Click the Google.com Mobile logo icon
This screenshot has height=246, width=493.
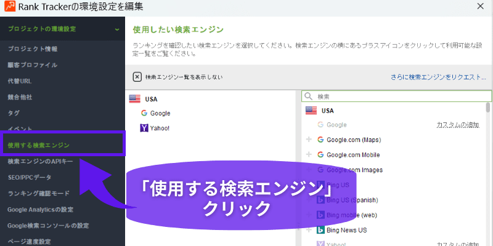(320, 155)
